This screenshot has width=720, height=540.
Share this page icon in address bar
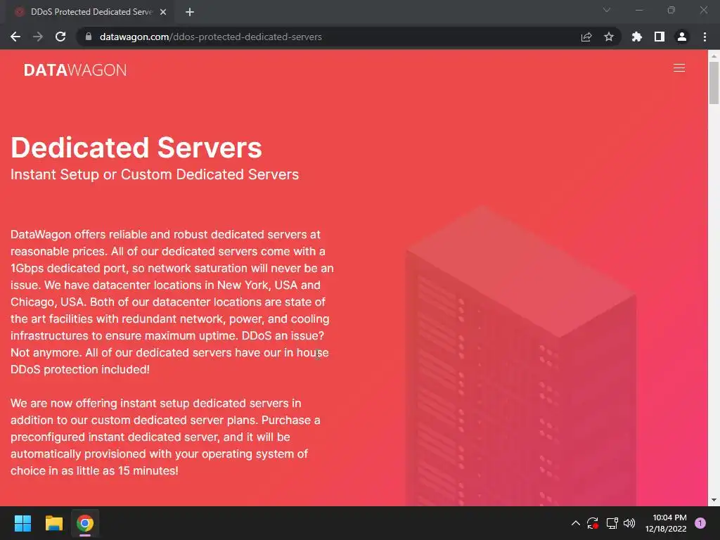[x=586, y=37]
